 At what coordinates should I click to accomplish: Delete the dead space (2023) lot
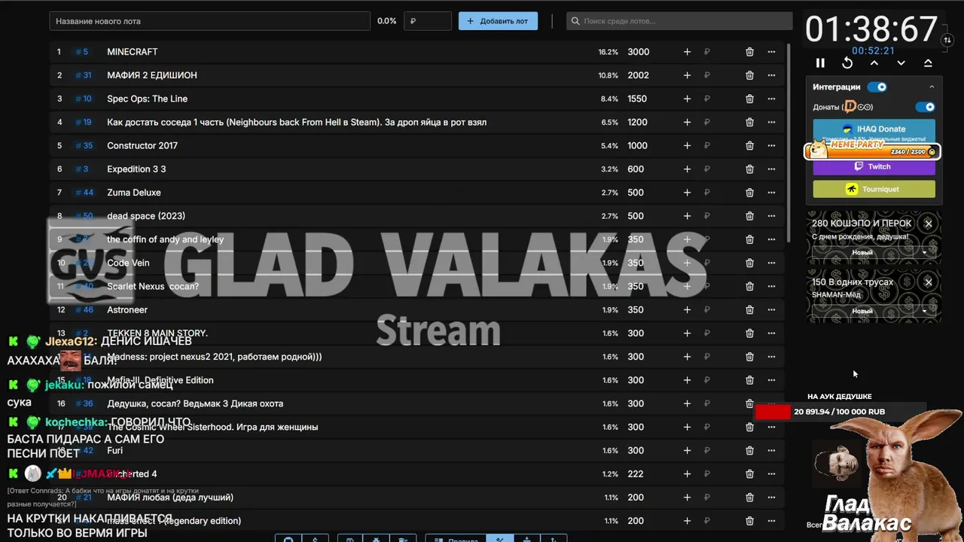coord(749,216)
